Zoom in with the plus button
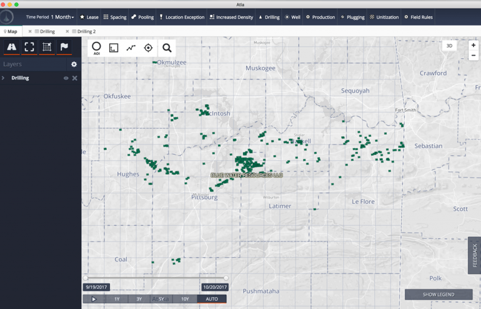The width and height of the screenshot is (481, 309). pyautogui.click(x=474, y=46)
